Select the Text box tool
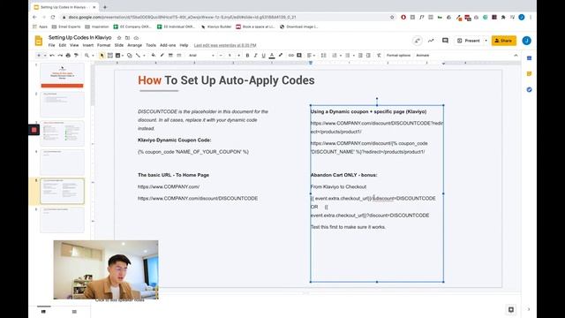The height and width of the screenshot is (318, 565). 109,55
